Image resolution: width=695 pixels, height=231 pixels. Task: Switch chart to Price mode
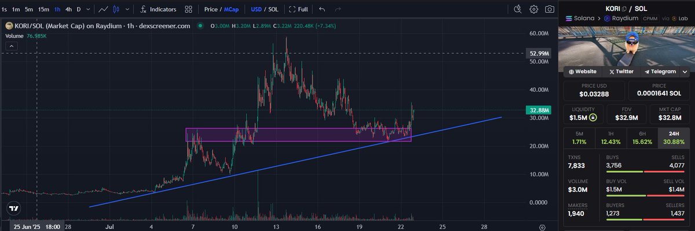tap(211, 9)
